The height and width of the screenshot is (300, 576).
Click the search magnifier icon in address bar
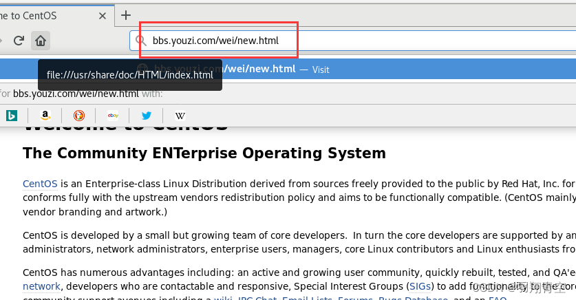click(x=140, y=41)
